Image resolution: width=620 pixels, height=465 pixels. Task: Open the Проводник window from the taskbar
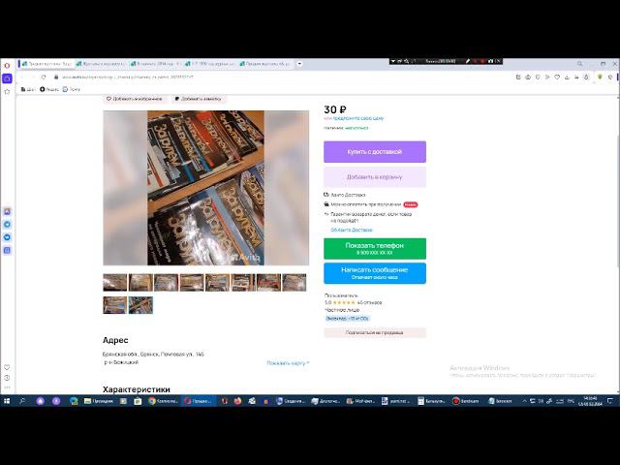[99, 401]
